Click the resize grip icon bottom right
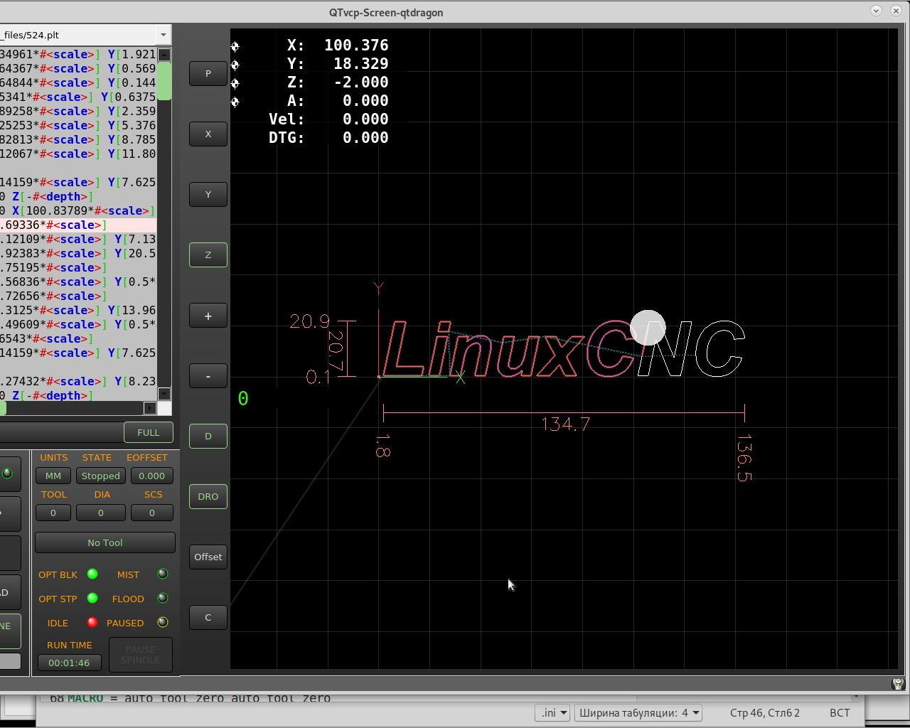The height and width of the screenshot is (728, 910). [899, 684]
